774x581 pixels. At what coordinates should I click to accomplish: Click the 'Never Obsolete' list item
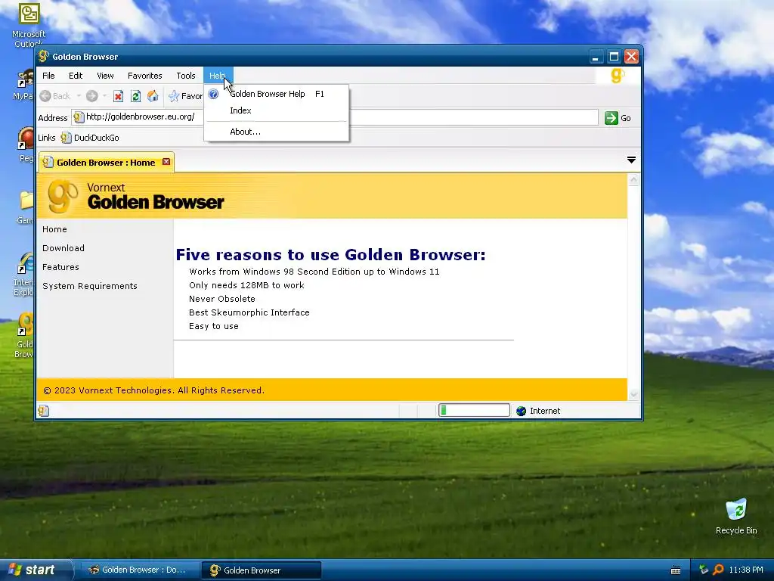click(x=222, y=299)
